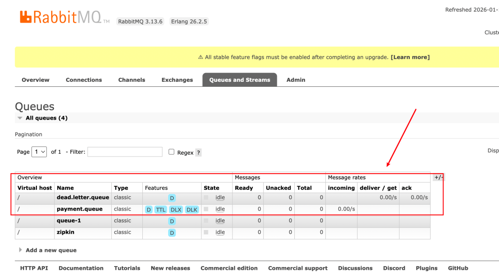This screenshot has height=279, width=499.
Task: Click the DLX feature badge on payment.queue
Action: click(176, 210)
